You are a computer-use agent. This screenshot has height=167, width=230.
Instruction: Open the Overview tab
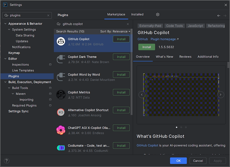point(143,57)
